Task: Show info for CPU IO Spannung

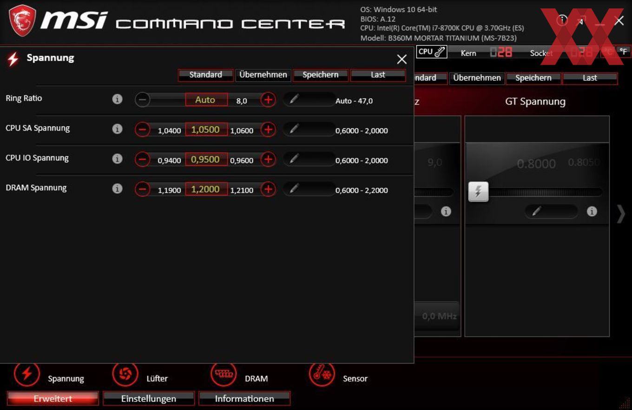Action: coord(117,159)
